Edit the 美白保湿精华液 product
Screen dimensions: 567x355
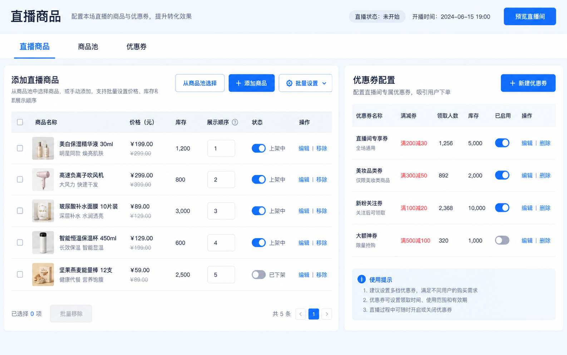304,149
